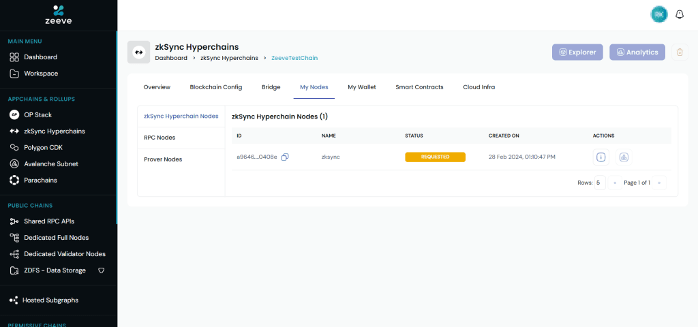Open Parachains menu label
698x327 pixels.
click(40, 180)
